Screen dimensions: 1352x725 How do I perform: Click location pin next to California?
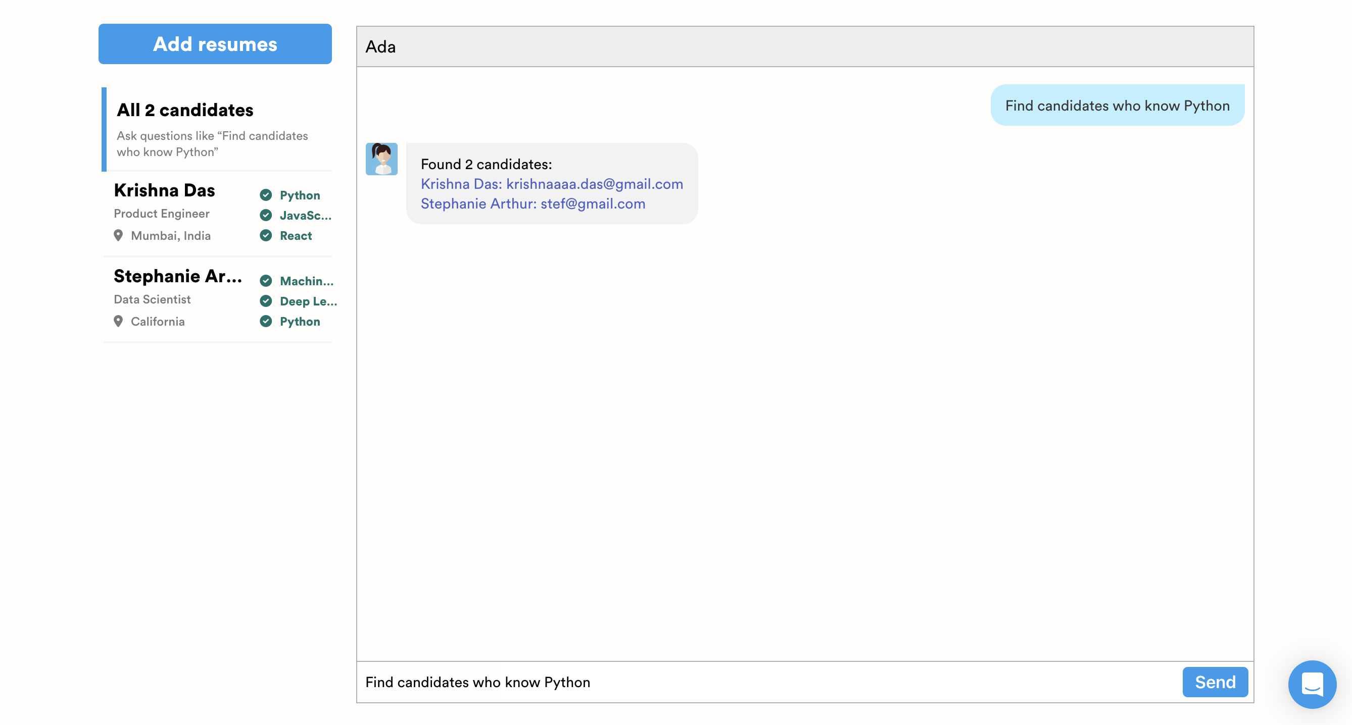click(x=118, y=321)
